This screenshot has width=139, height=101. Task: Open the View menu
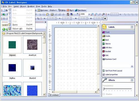click(x=38, y=6)
